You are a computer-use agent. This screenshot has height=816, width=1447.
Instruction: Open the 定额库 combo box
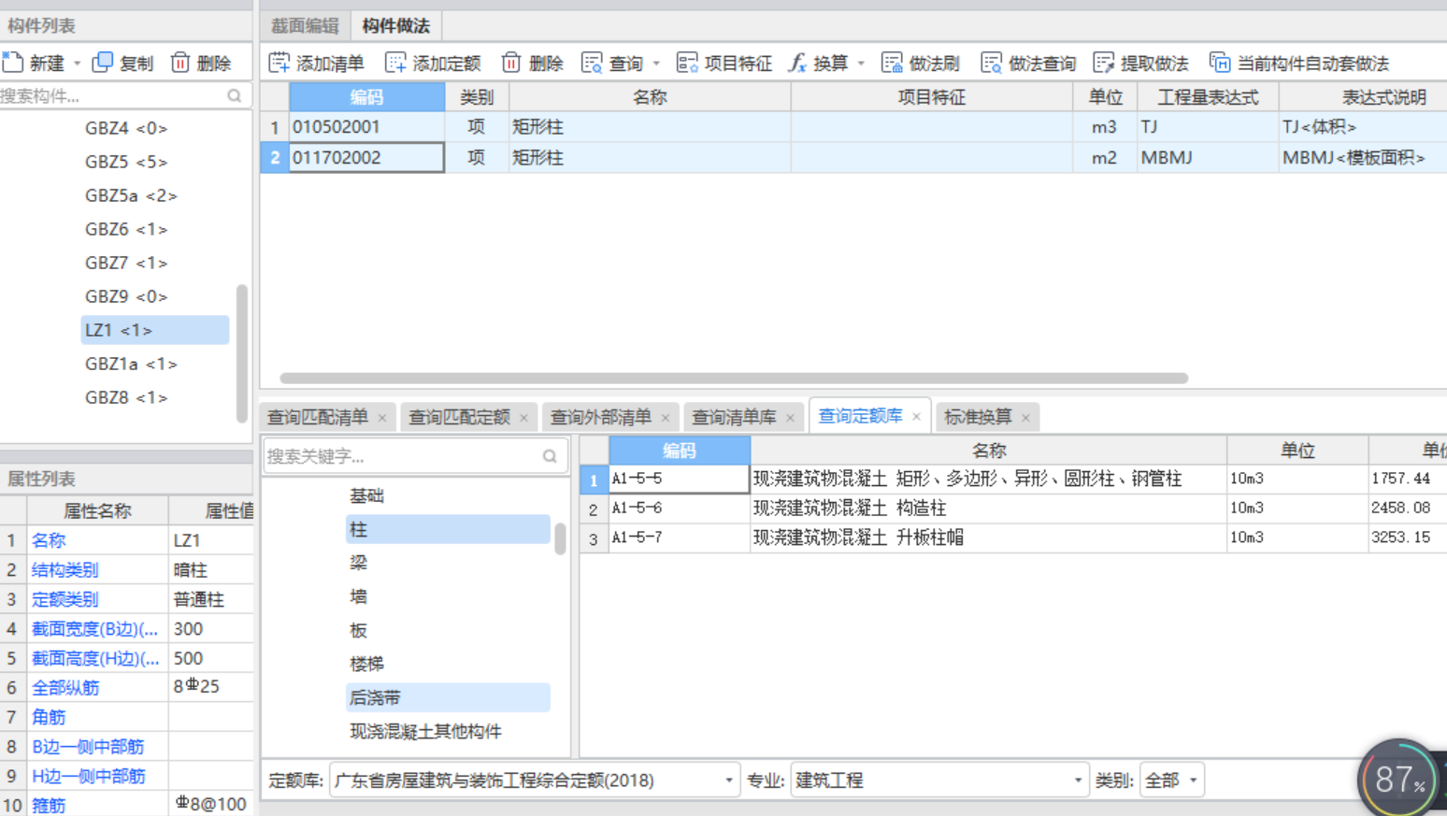coord(534,780)
